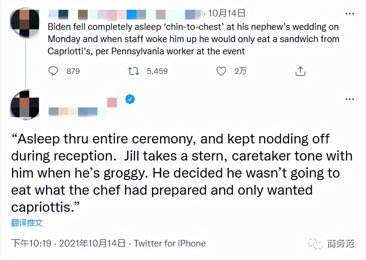366x260 pixels.
Task: Open more options on the top tweet
Action: coord(349,14)
